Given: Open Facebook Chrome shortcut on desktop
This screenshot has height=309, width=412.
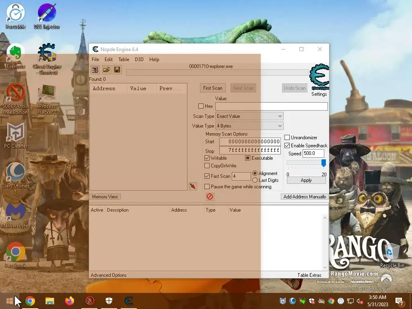Looking at the screenshot, I should 16,255.
